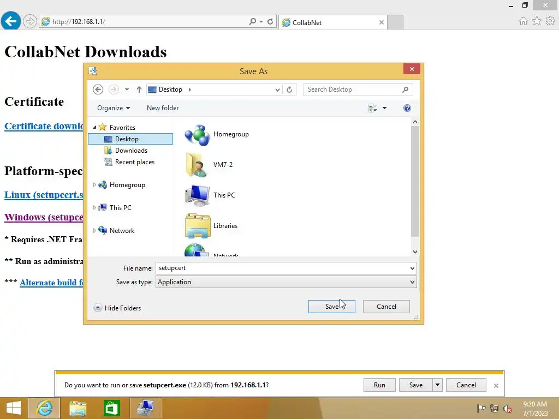The width and height of the screenshot is (559, 419).
Task: Open Libraries in file list
Action: 211,226
